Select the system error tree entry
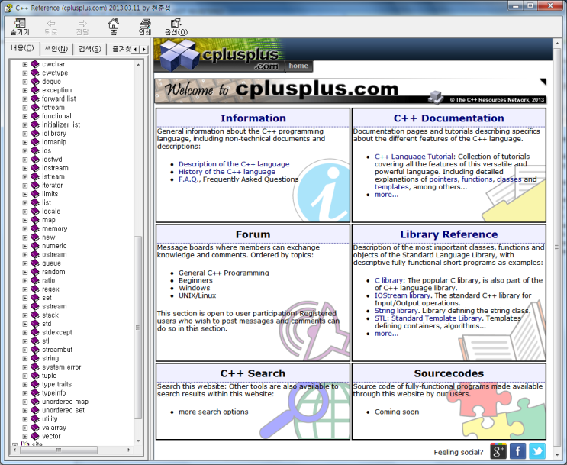Image resolution: width=567 pixels, height=465 pixels. tap(62, 367)
